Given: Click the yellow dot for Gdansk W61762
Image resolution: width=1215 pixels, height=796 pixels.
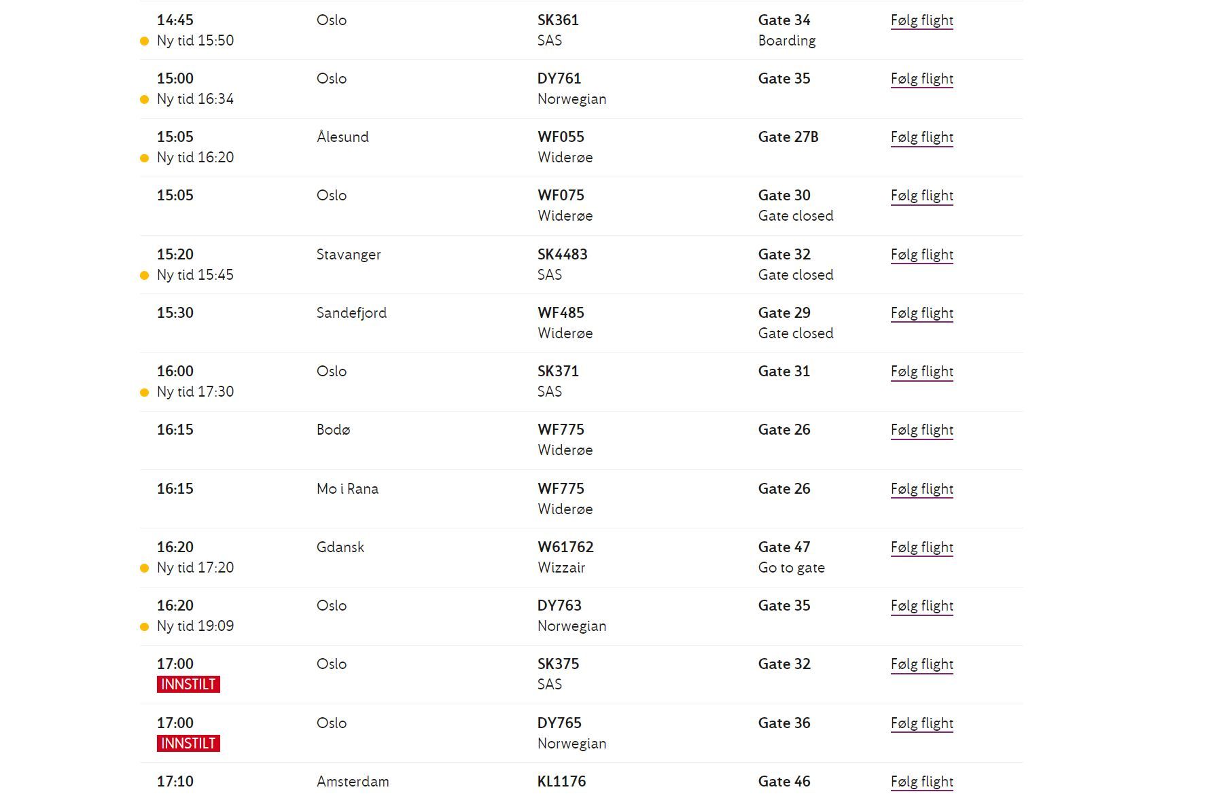Looking at the screenshot, I should pyautogui.click(x=144, y=568).
